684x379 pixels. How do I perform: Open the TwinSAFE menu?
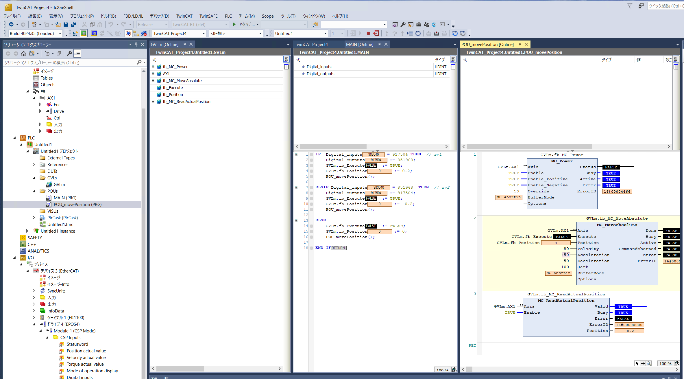coord(208,16)
